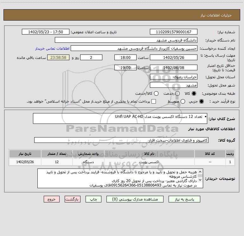Click scroll-up arrow in buyer notes box
Viewport: 244px width, 236px height.
[x=200, y=172]
